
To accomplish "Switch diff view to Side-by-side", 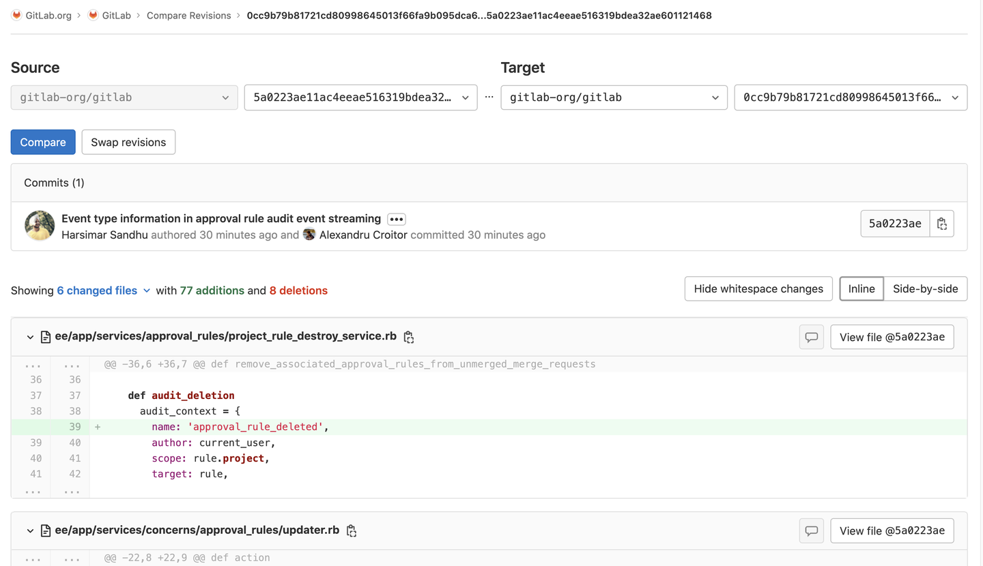I will pos(925,288).
